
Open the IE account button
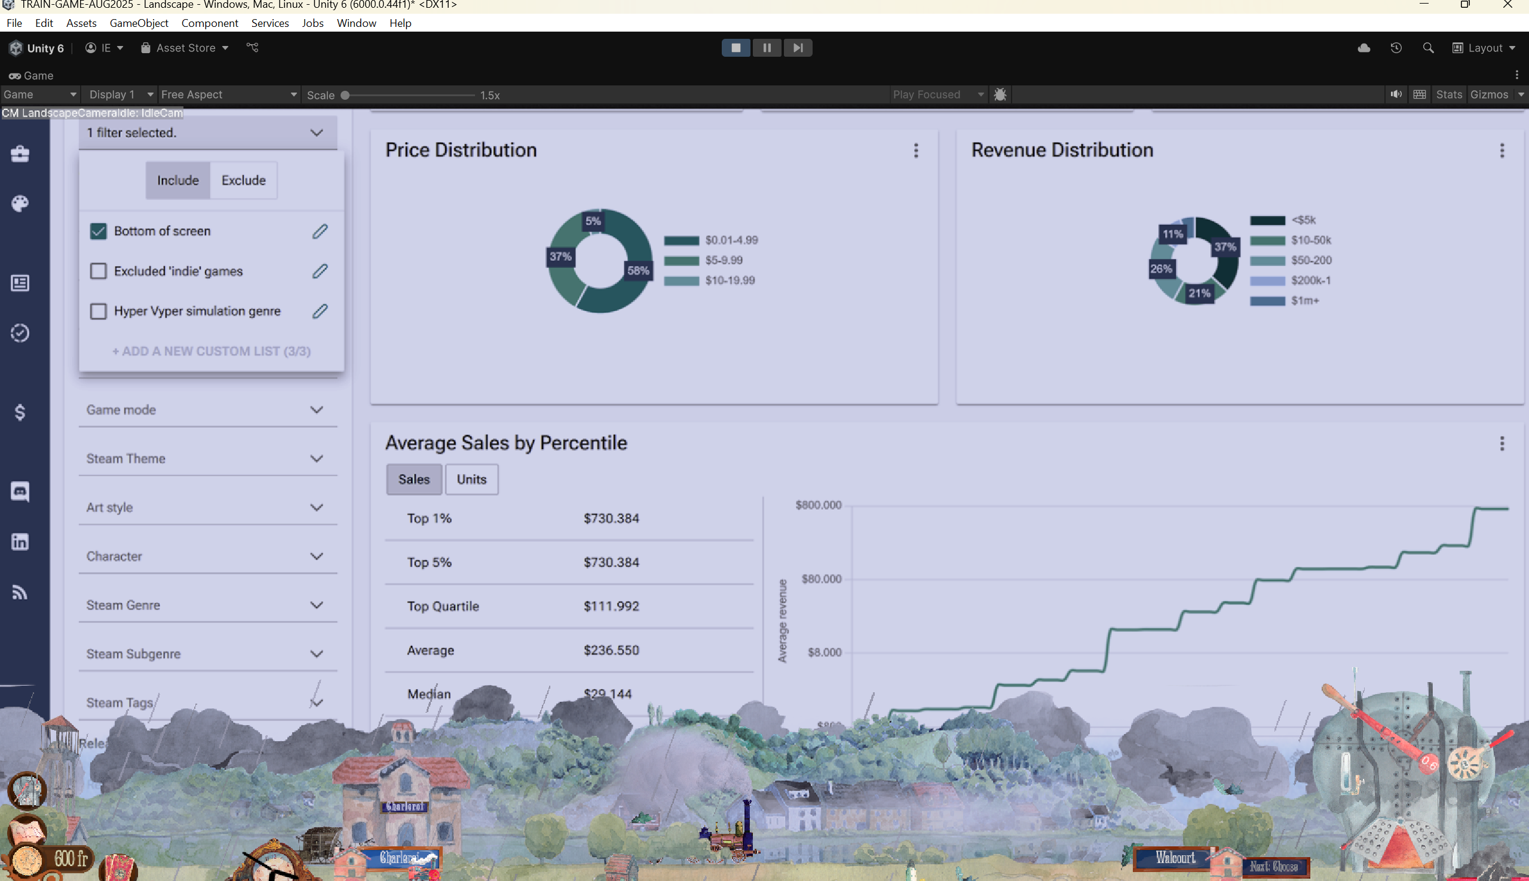[104, 48]
